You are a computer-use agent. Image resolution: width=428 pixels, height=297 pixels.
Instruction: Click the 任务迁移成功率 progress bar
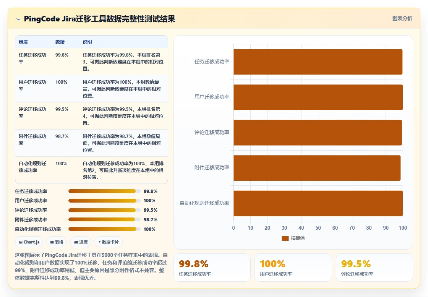tap(105, 191)
